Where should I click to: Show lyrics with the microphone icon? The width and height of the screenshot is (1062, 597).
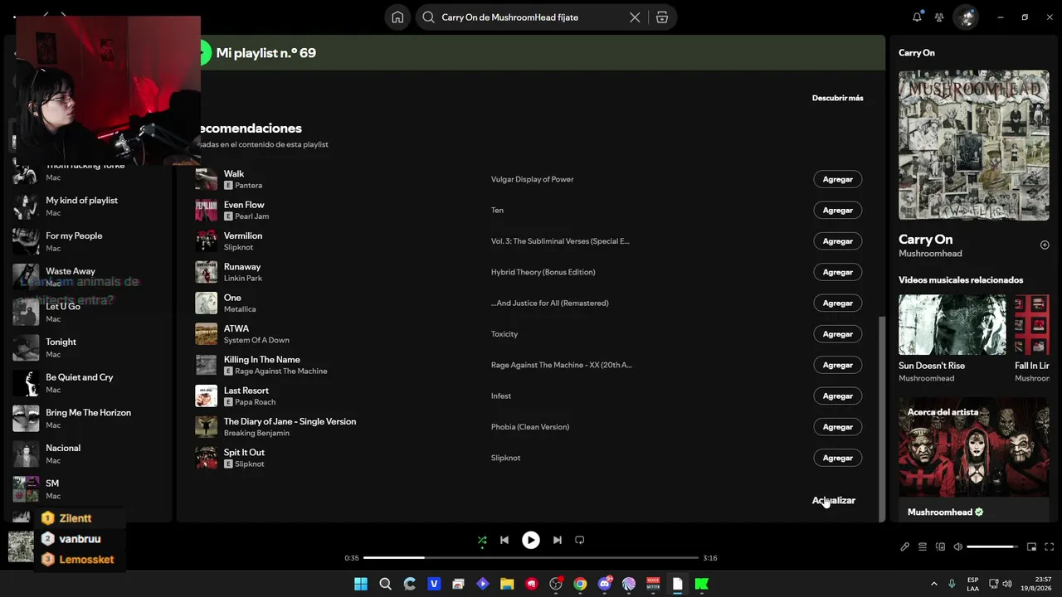pyautogui.click(x=904, y=546)
